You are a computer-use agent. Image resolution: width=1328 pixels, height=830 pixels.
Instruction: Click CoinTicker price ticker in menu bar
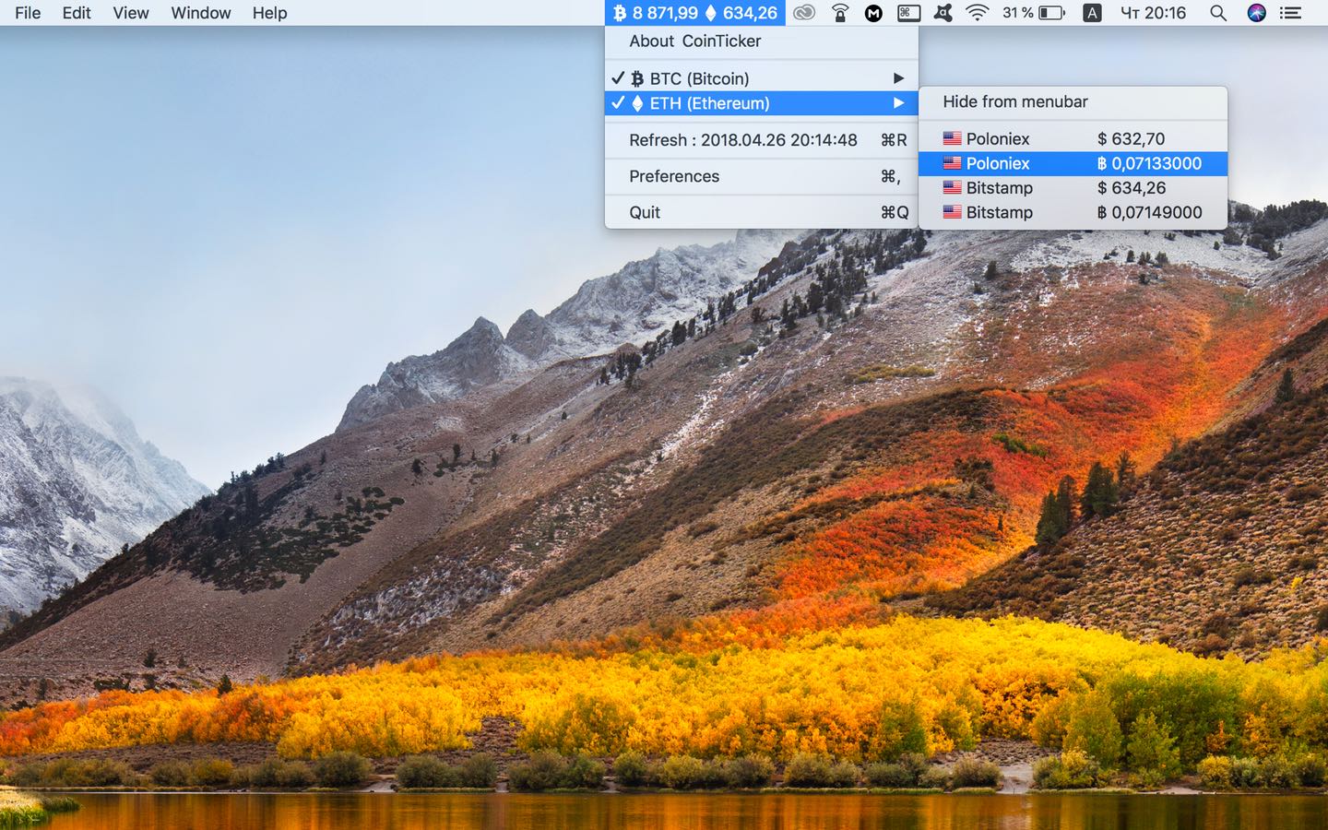(696, 13)
